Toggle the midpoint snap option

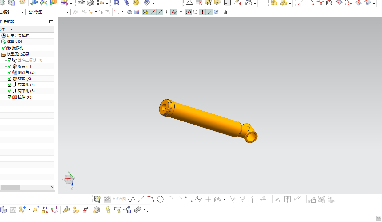160,12
